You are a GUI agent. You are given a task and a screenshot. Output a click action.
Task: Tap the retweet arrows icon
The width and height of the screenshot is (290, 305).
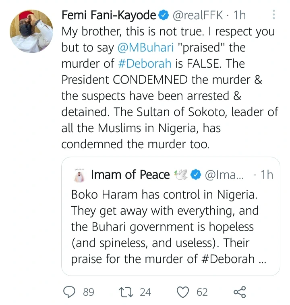(126, 291)
